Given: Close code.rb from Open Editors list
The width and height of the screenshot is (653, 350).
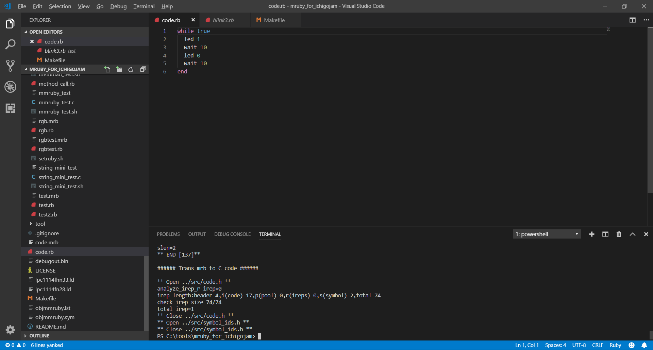Looking at the screenshot, I should tap(32, 41).
